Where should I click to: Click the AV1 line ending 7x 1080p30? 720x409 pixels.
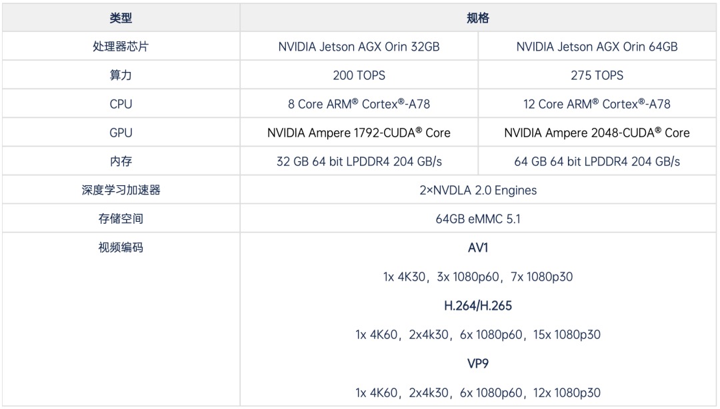477,277
